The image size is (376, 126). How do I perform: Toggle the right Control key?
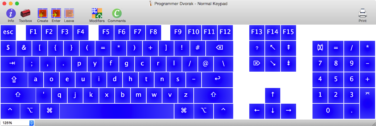(x=223, y=111)
